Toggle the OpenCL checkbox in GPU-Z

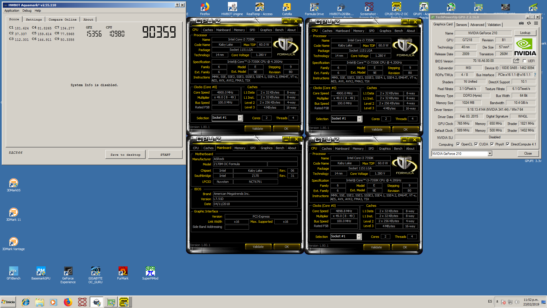click(x=458, y=144)
